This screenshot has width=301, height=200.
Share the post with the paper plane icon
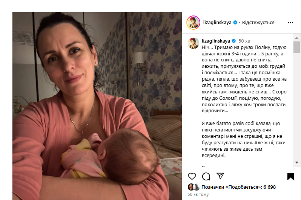tap(220, 176)
